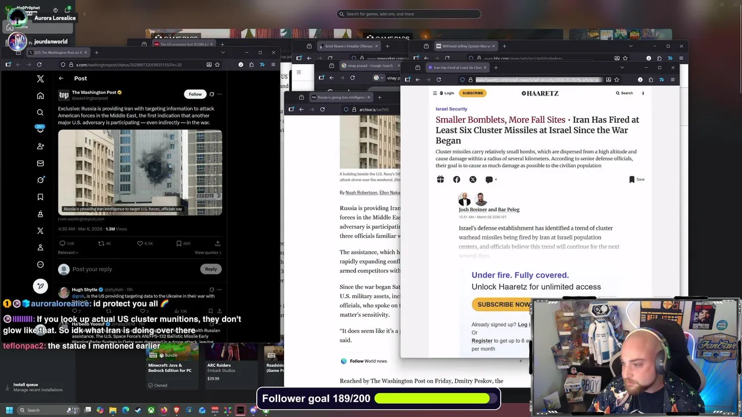Share Haaretz article on X
Screen dimensions: 742x417
click(473, 180)
